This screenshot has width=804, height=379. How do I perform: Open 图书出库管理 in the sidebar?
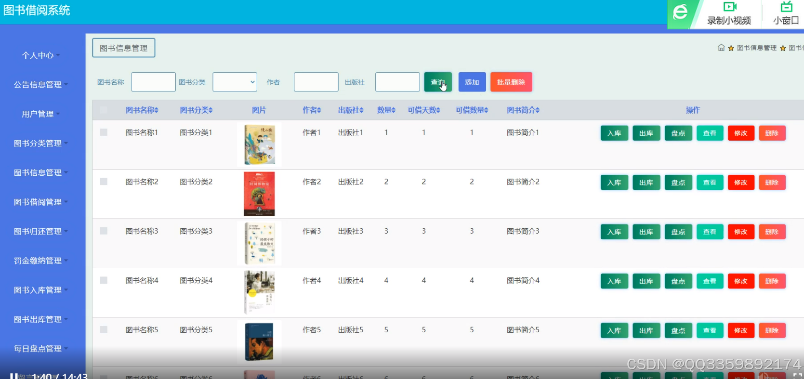41,320
